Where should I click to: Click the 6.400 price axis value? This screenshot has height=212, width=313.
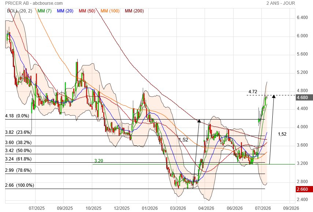[302, 18]
